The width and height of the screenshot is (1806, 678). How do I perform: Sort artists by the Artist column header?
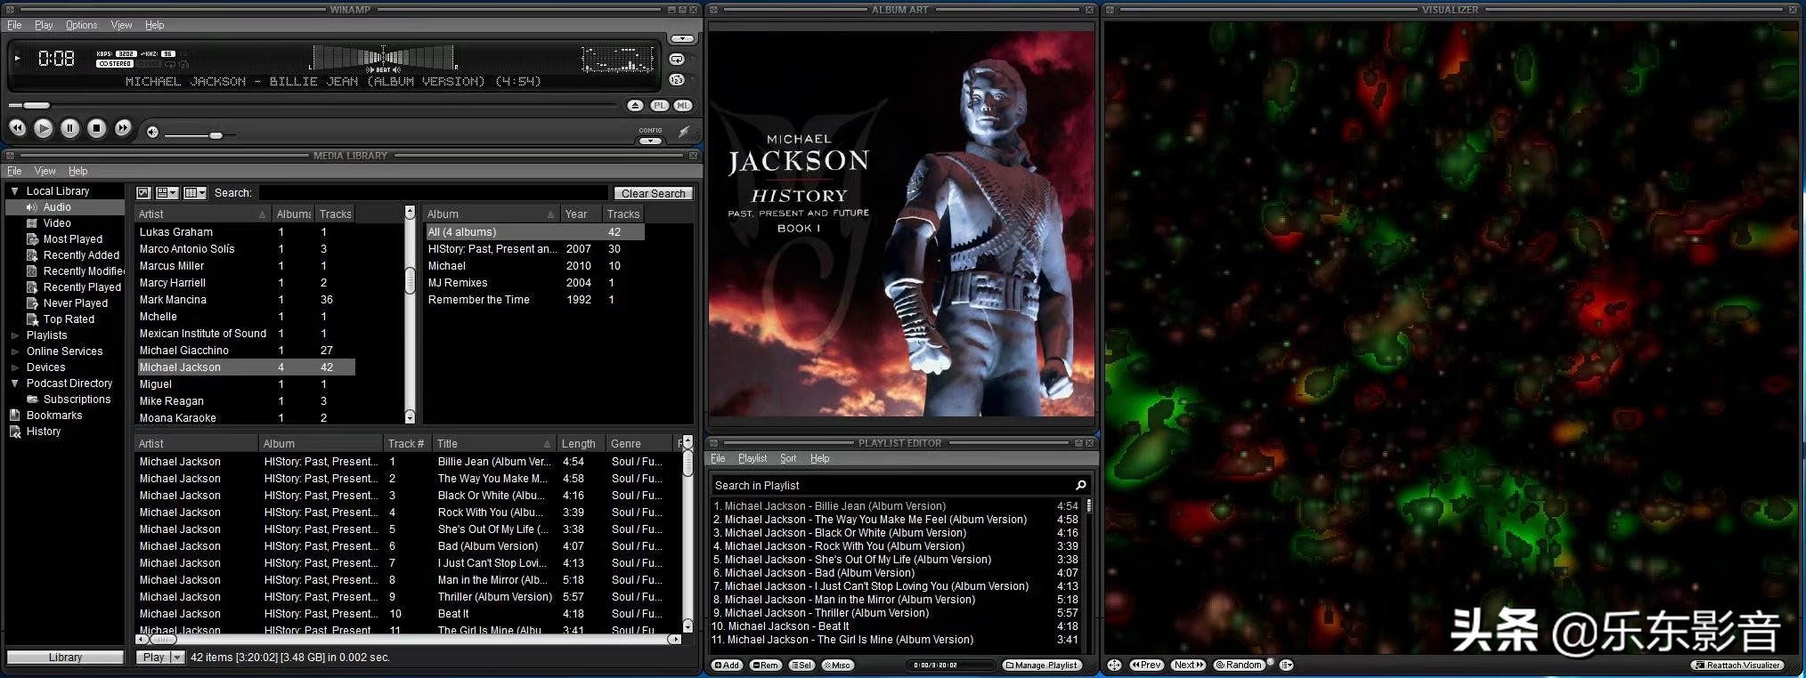coord(202,214)
